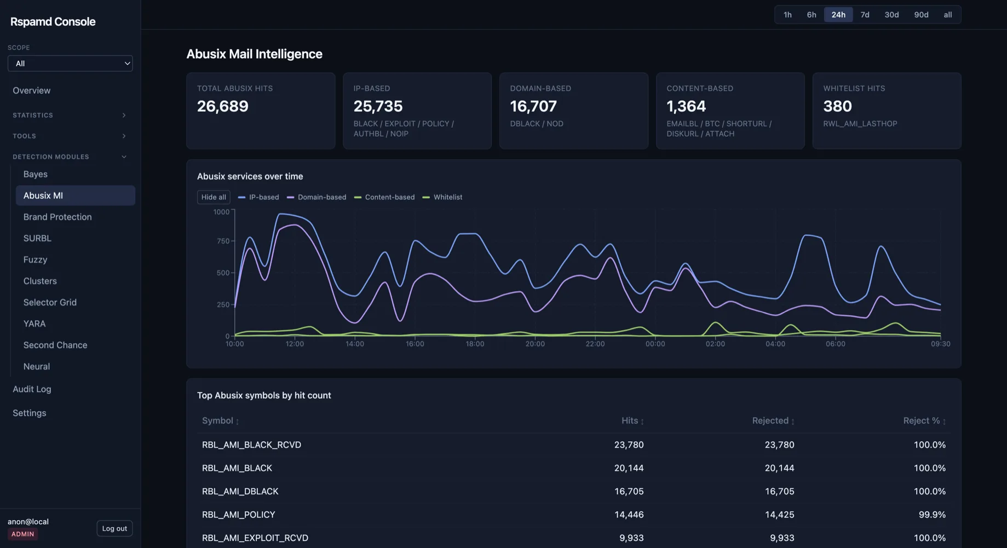Open the Audit Log page

32,389
